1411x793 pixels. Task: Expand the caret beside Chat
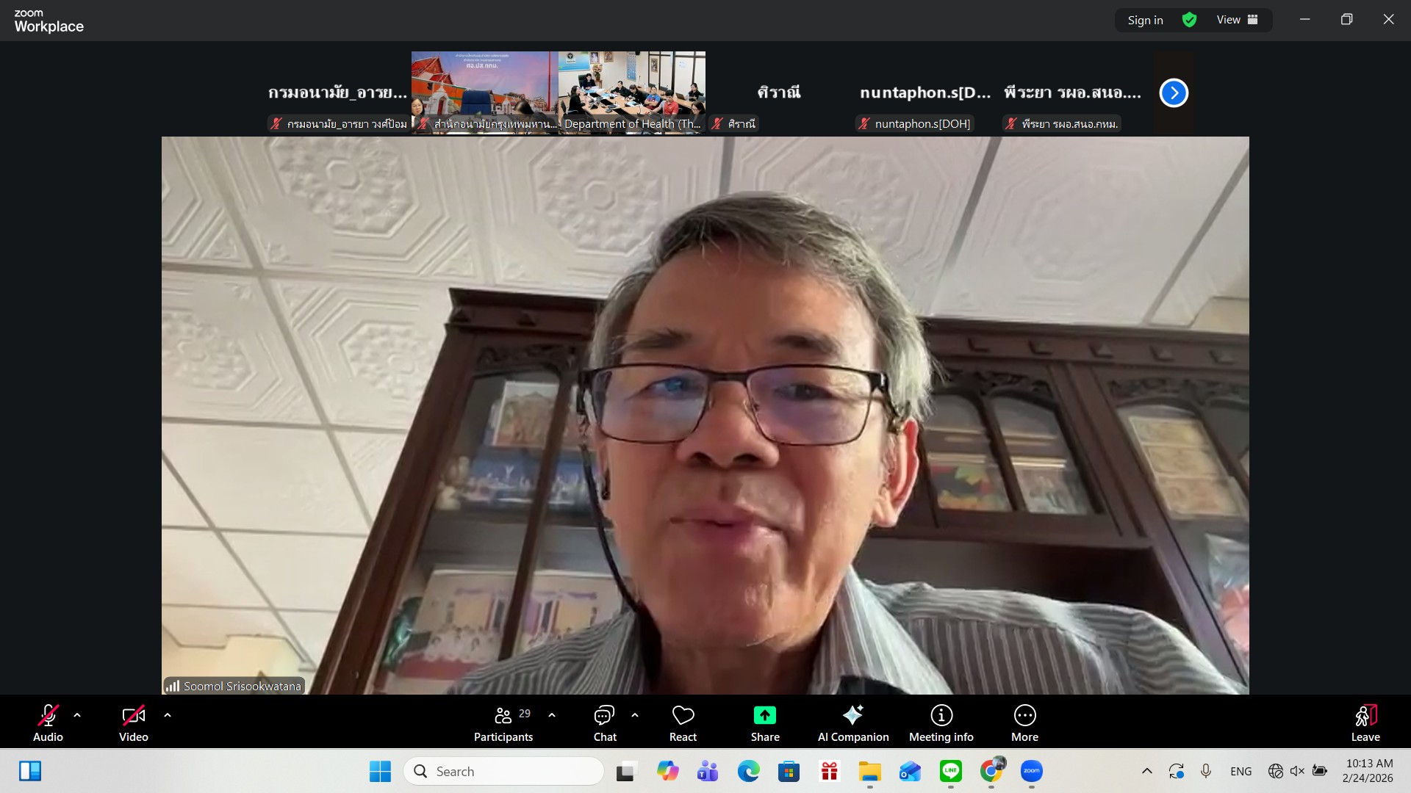tap(635, 714)
